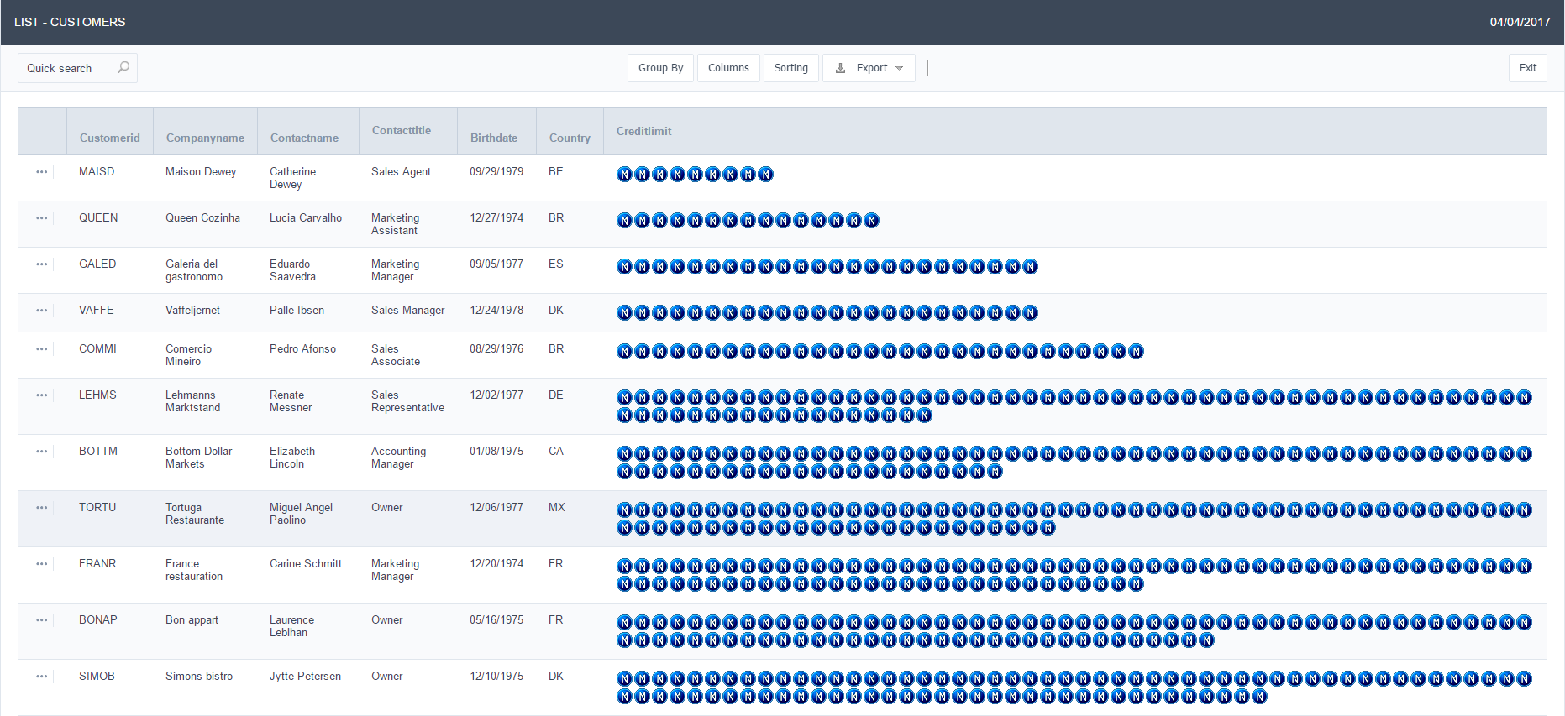Click the Birthdate column header

click(x=494, y=138)
